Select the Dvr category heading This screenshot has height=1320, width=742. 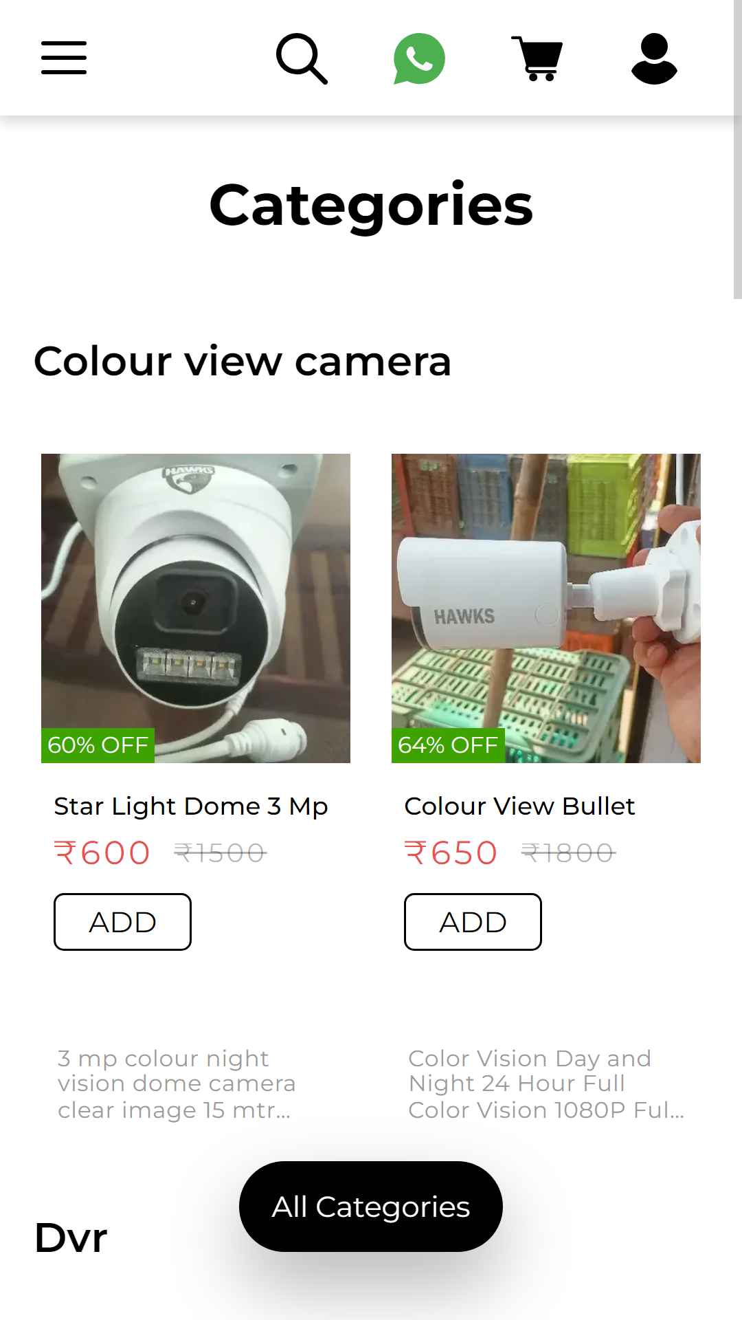[71, 1238]
